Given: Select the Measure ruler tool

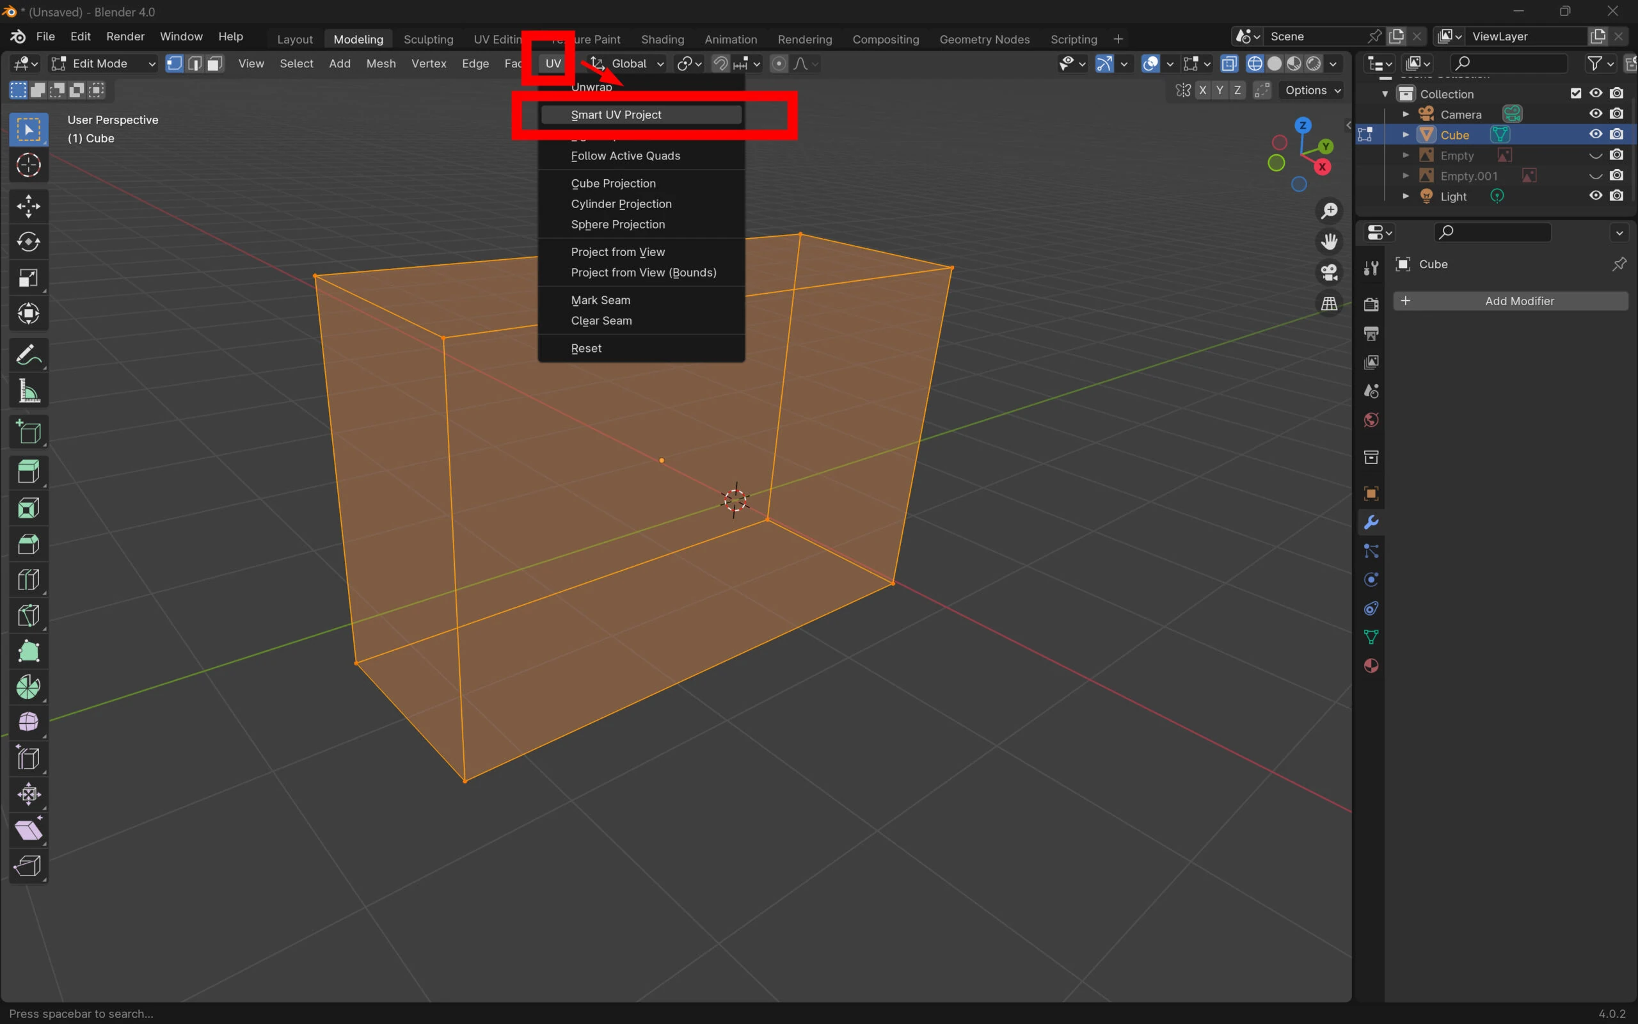Looking at the screenshot, I should (28, 392).
